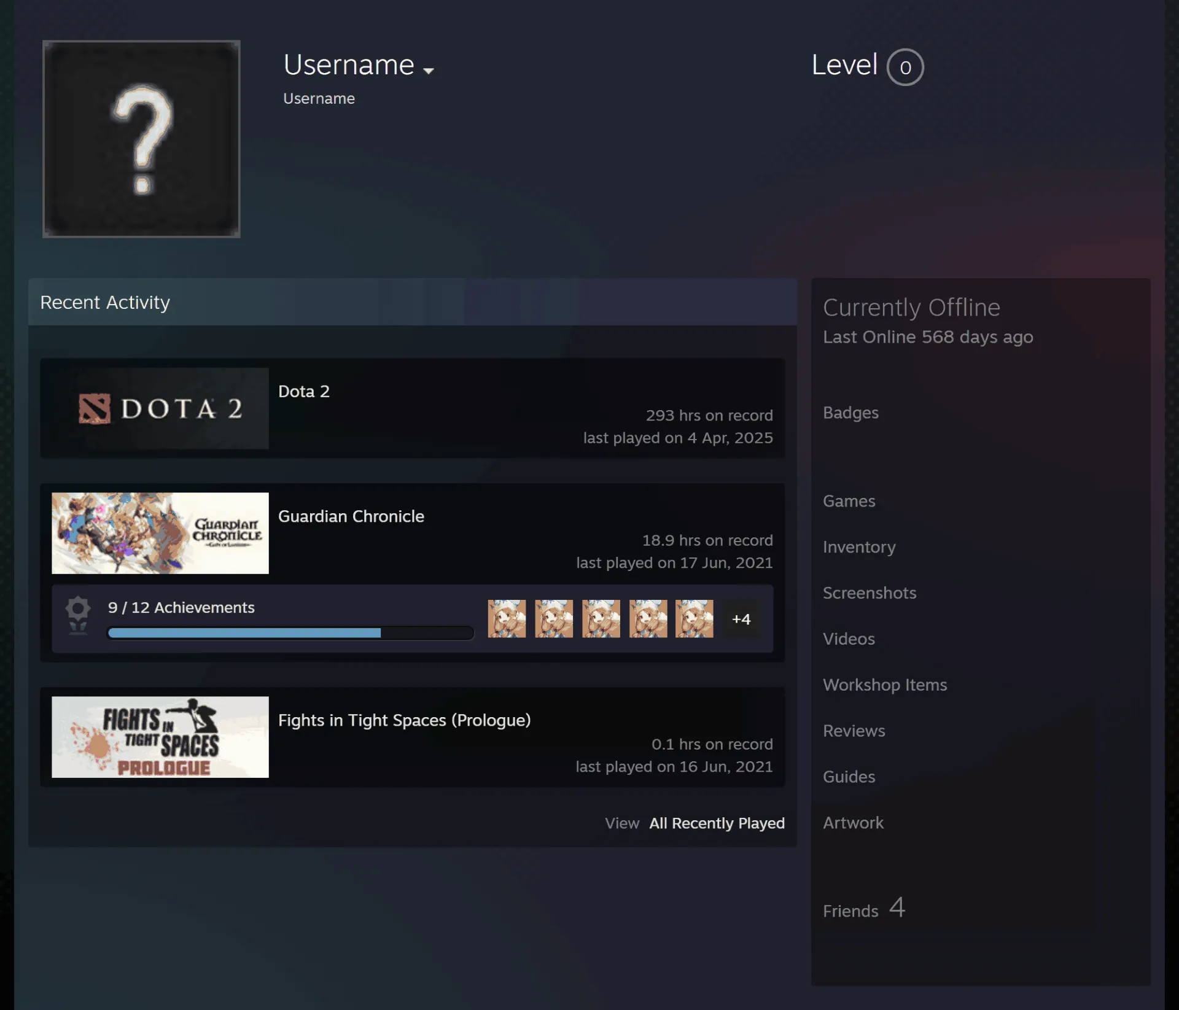
Task: View All Recently Played games
Action: pyautogui.click(x=717, y=823)
